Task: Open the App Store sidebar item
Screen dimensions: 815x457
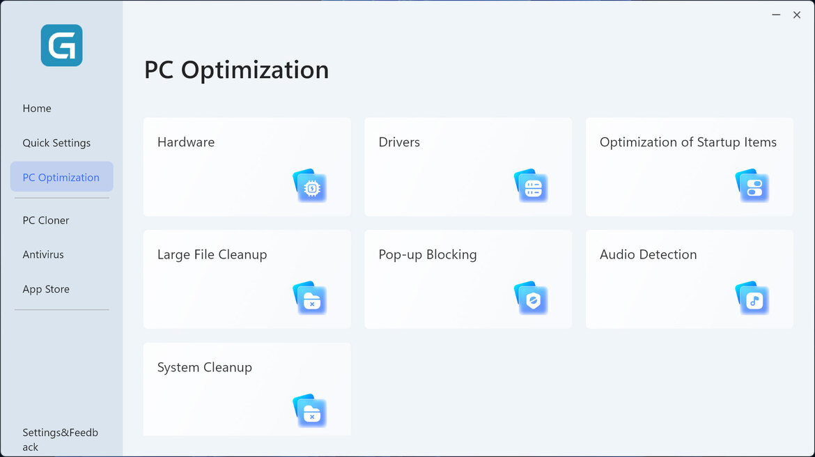Action: click(x=46, y=289)
